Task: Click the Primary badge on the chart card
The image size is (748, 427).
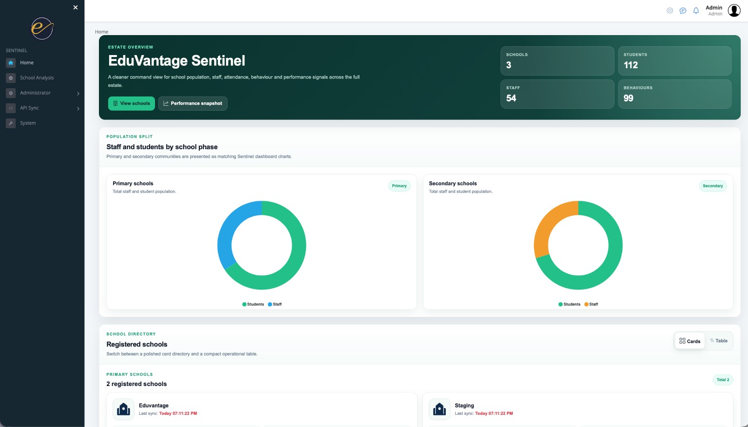Action: (x=399, y=186)
